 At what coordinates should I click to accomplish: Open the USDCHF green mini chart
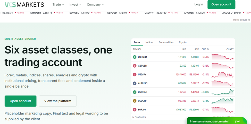222,101
